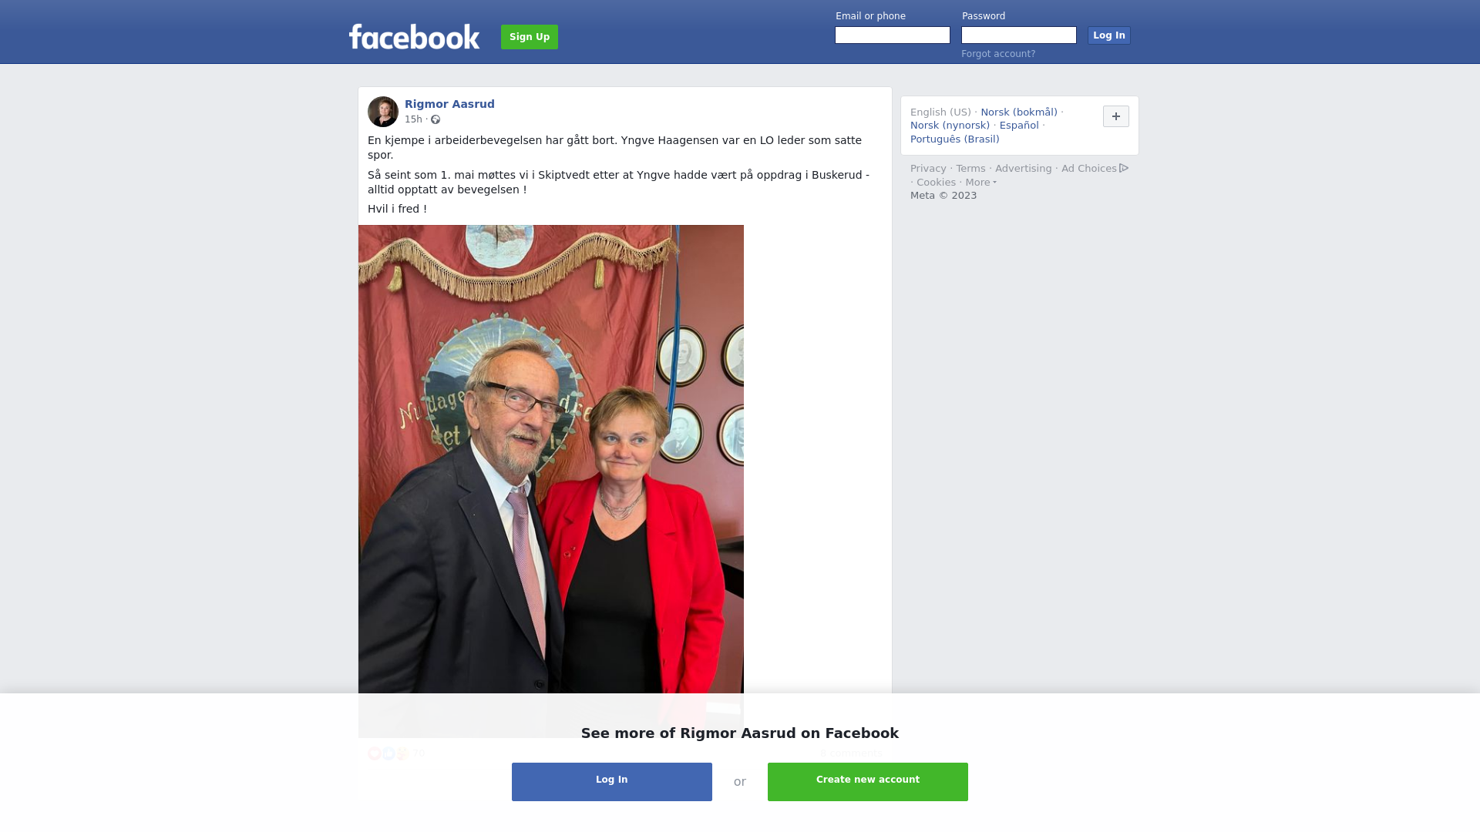Click the plus icon for more languages
Screen dimensions: 1480x832
click(1115, 116)
